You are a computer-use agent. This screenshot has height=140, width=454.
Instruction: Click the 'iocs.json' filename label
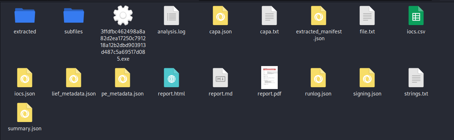tap(25, 94)
